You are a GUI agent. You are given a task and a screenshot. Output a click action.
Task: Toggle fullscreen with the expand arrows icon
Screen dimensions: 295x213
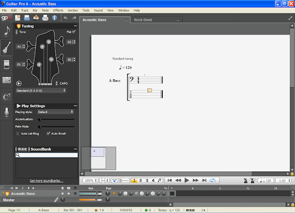290,18
